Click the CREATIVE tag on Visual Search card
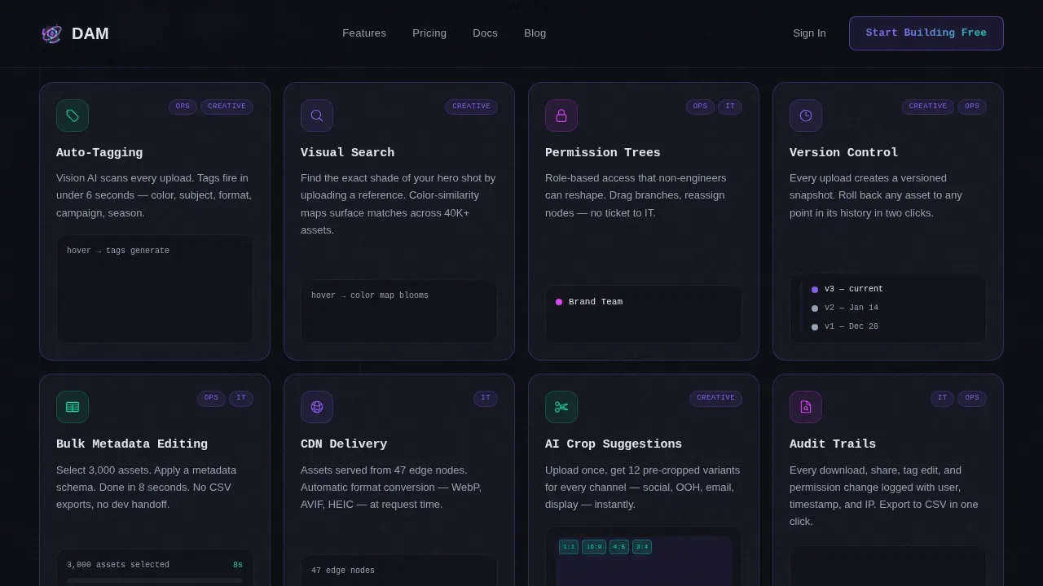 (471, 107)
